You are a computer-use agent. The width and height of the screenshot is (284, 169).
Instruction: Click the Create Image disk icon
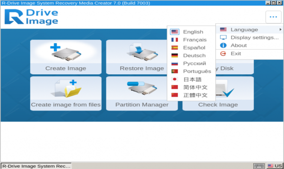pyautogui.click(x=65, y=52)
